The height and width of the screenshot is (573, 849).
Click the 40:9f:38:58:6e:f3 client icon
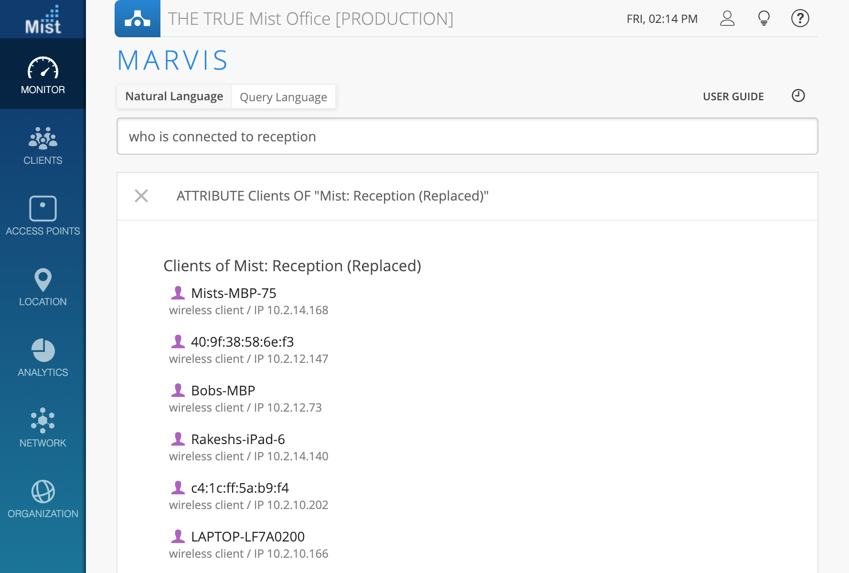pyautogui.click(x=178, y=341)
